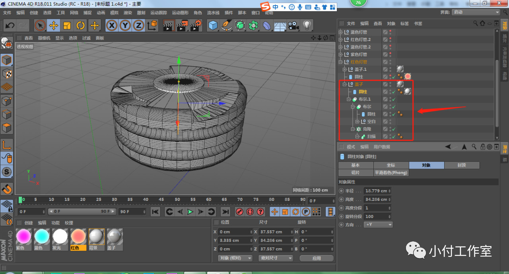Image resolution: width=509 pixels, height=274 pixels.
Task: Switch to Model mode cube icon
Action: [7, 60]
